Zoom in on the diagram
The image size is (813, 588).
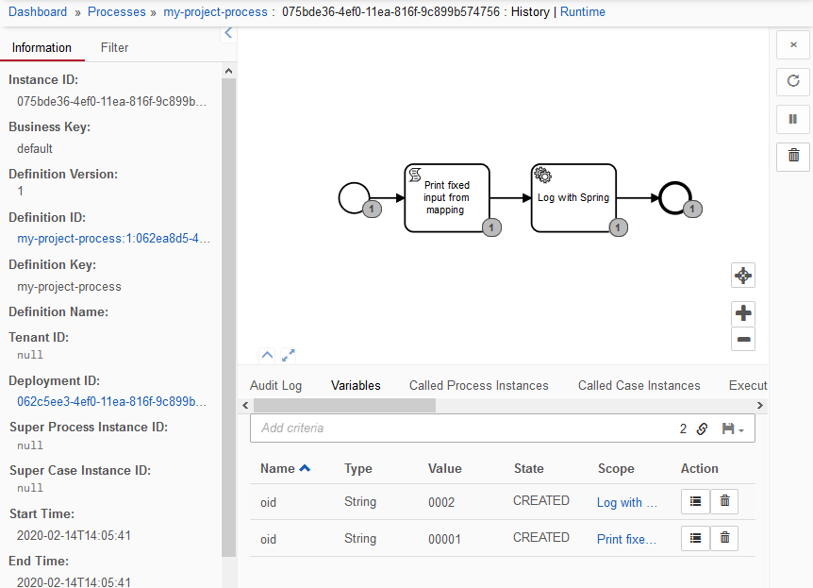coord(743,313)
